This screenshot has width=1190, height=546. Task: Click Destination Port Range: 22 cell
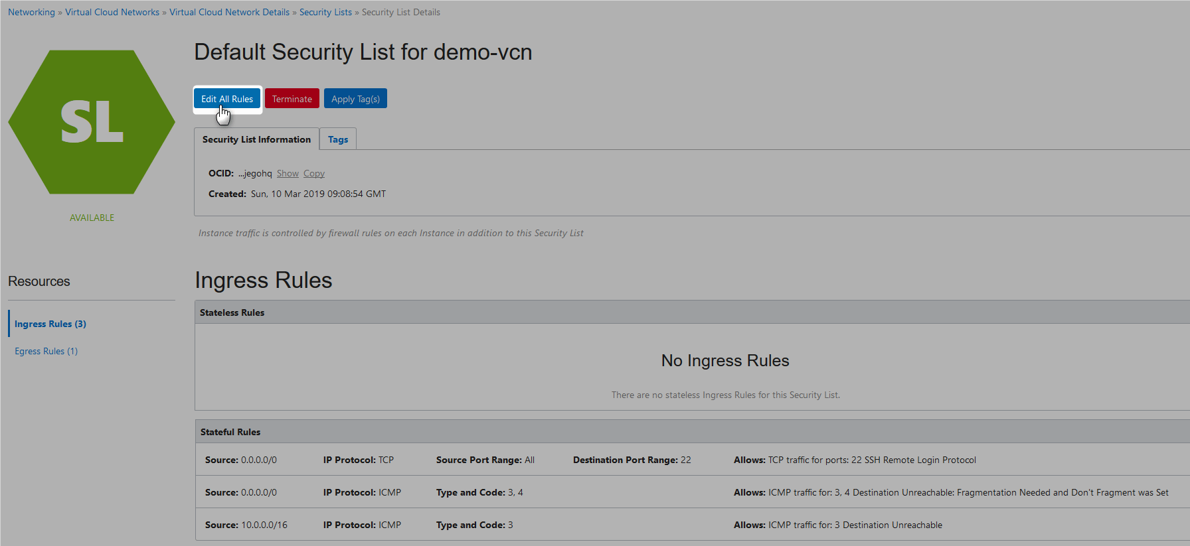(x=632, y=460)
